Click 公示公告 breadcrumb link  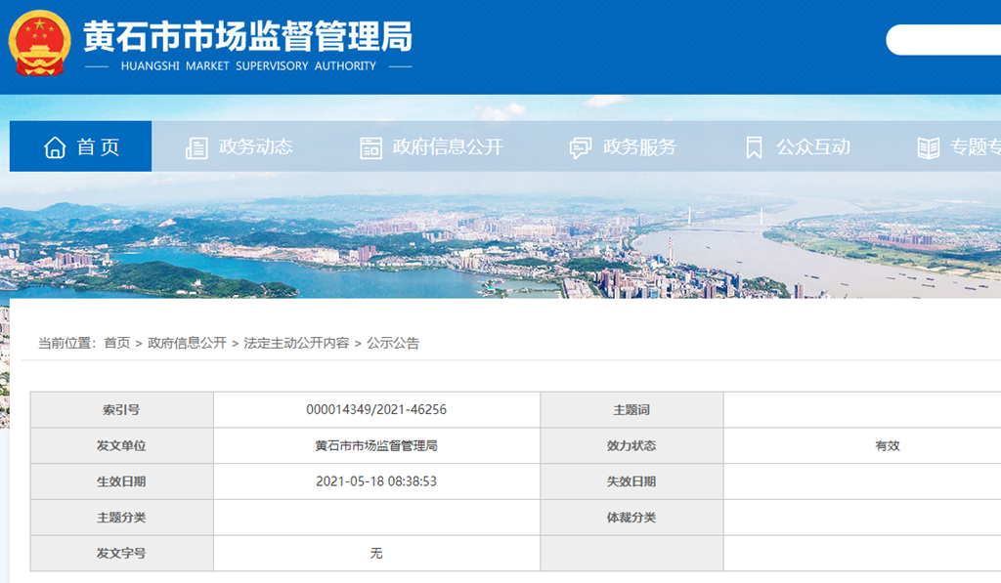tap(393, 343)
